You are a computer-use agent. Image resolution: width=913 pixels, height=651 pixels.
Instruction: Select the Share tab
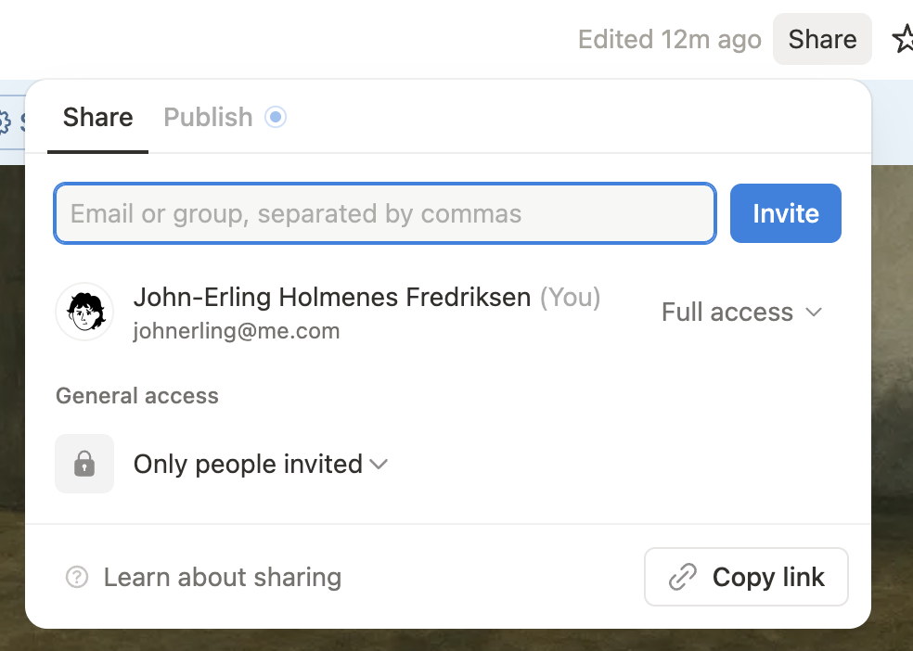point(97,118)
